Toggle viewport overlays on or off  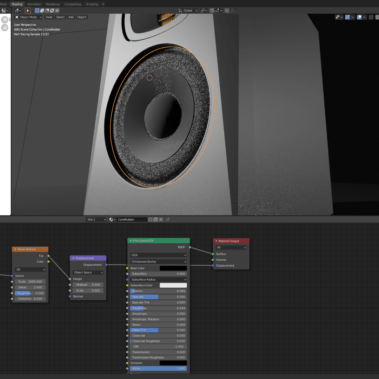[359, 17]
